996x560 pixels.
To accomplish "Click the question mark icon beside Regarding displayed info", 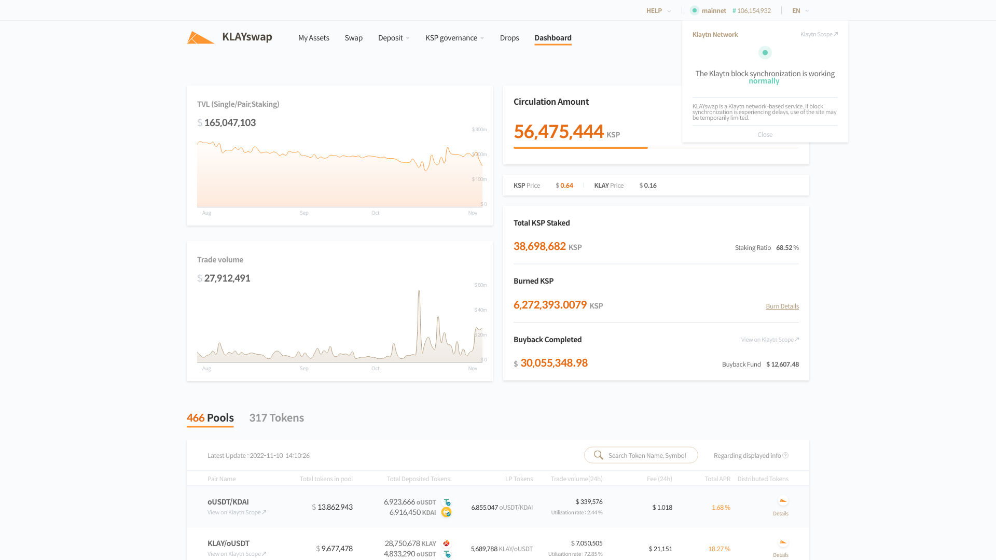I will click(785, 455).
